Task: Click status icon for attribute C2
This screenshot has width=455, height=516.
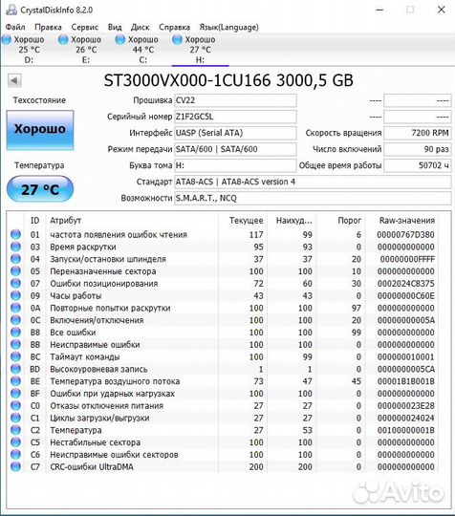Action: (x=15, y=430)
